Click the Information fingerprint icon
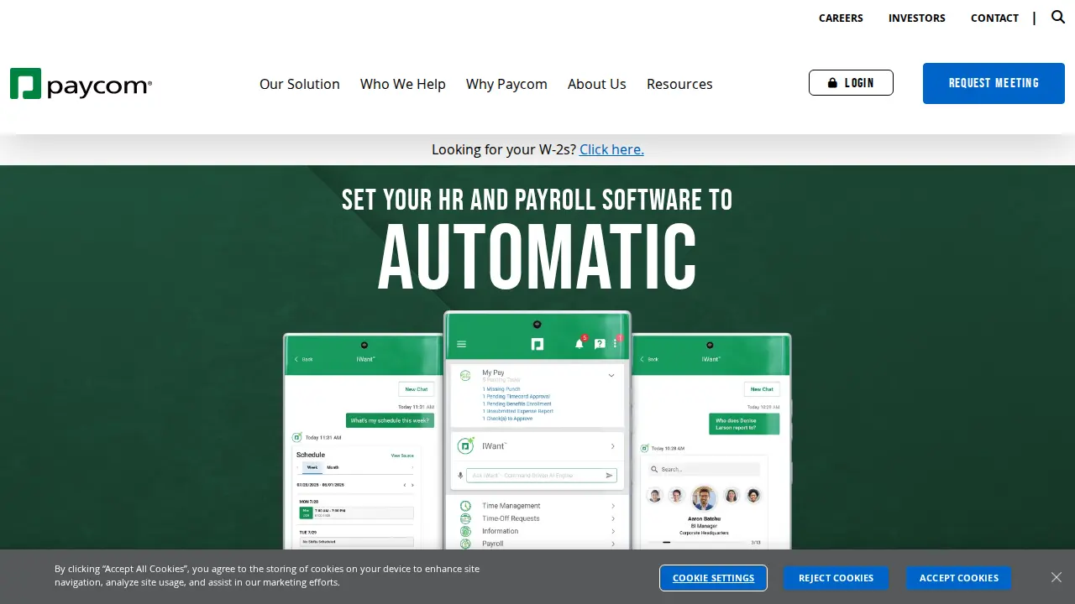The width and height of the screenshot is (1075, 604). pos(465,531)
